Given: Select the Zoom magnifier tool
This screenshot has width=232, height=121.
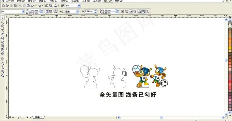Looking at the screenshot, I should point(2,26).
